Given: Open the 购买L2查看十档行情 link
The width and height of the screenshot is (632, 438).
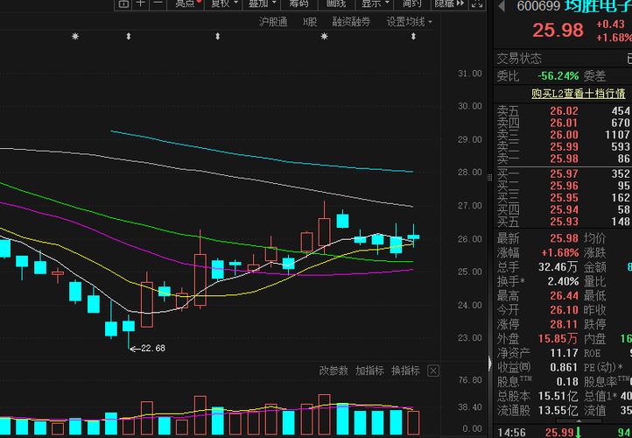Looking at the screenshot, I should click(x=578, y=94).
